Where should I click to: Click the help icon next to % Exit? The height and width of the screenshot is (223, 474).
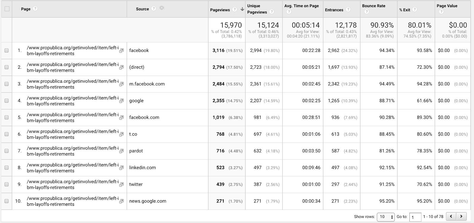click(415, 9)
